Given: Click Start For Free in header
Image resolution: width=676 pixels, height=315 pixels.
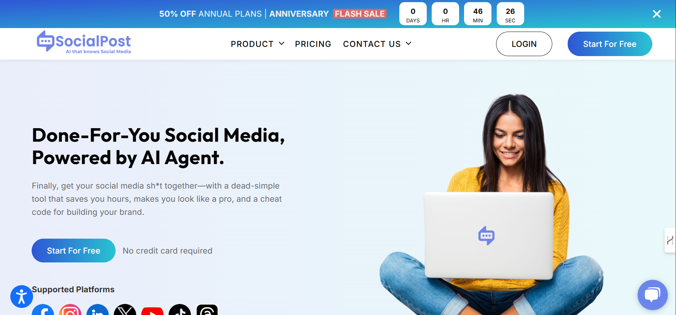Looking at the screenshot, I should point(610,44).
